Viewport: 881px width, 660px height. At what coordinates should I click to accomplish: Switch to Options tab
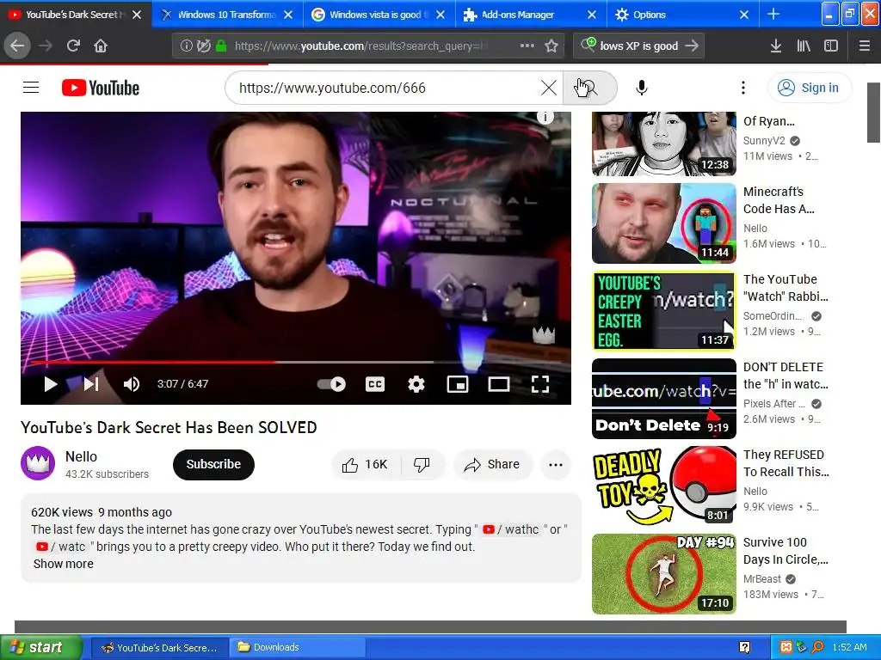tap(682, 15)
